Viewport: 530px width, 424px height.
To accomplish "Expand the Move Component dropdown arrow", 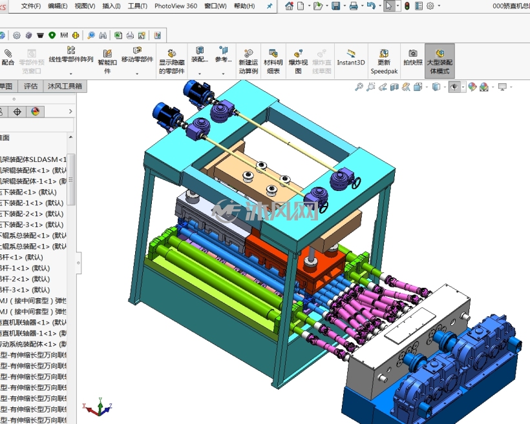I will [137, 74].
